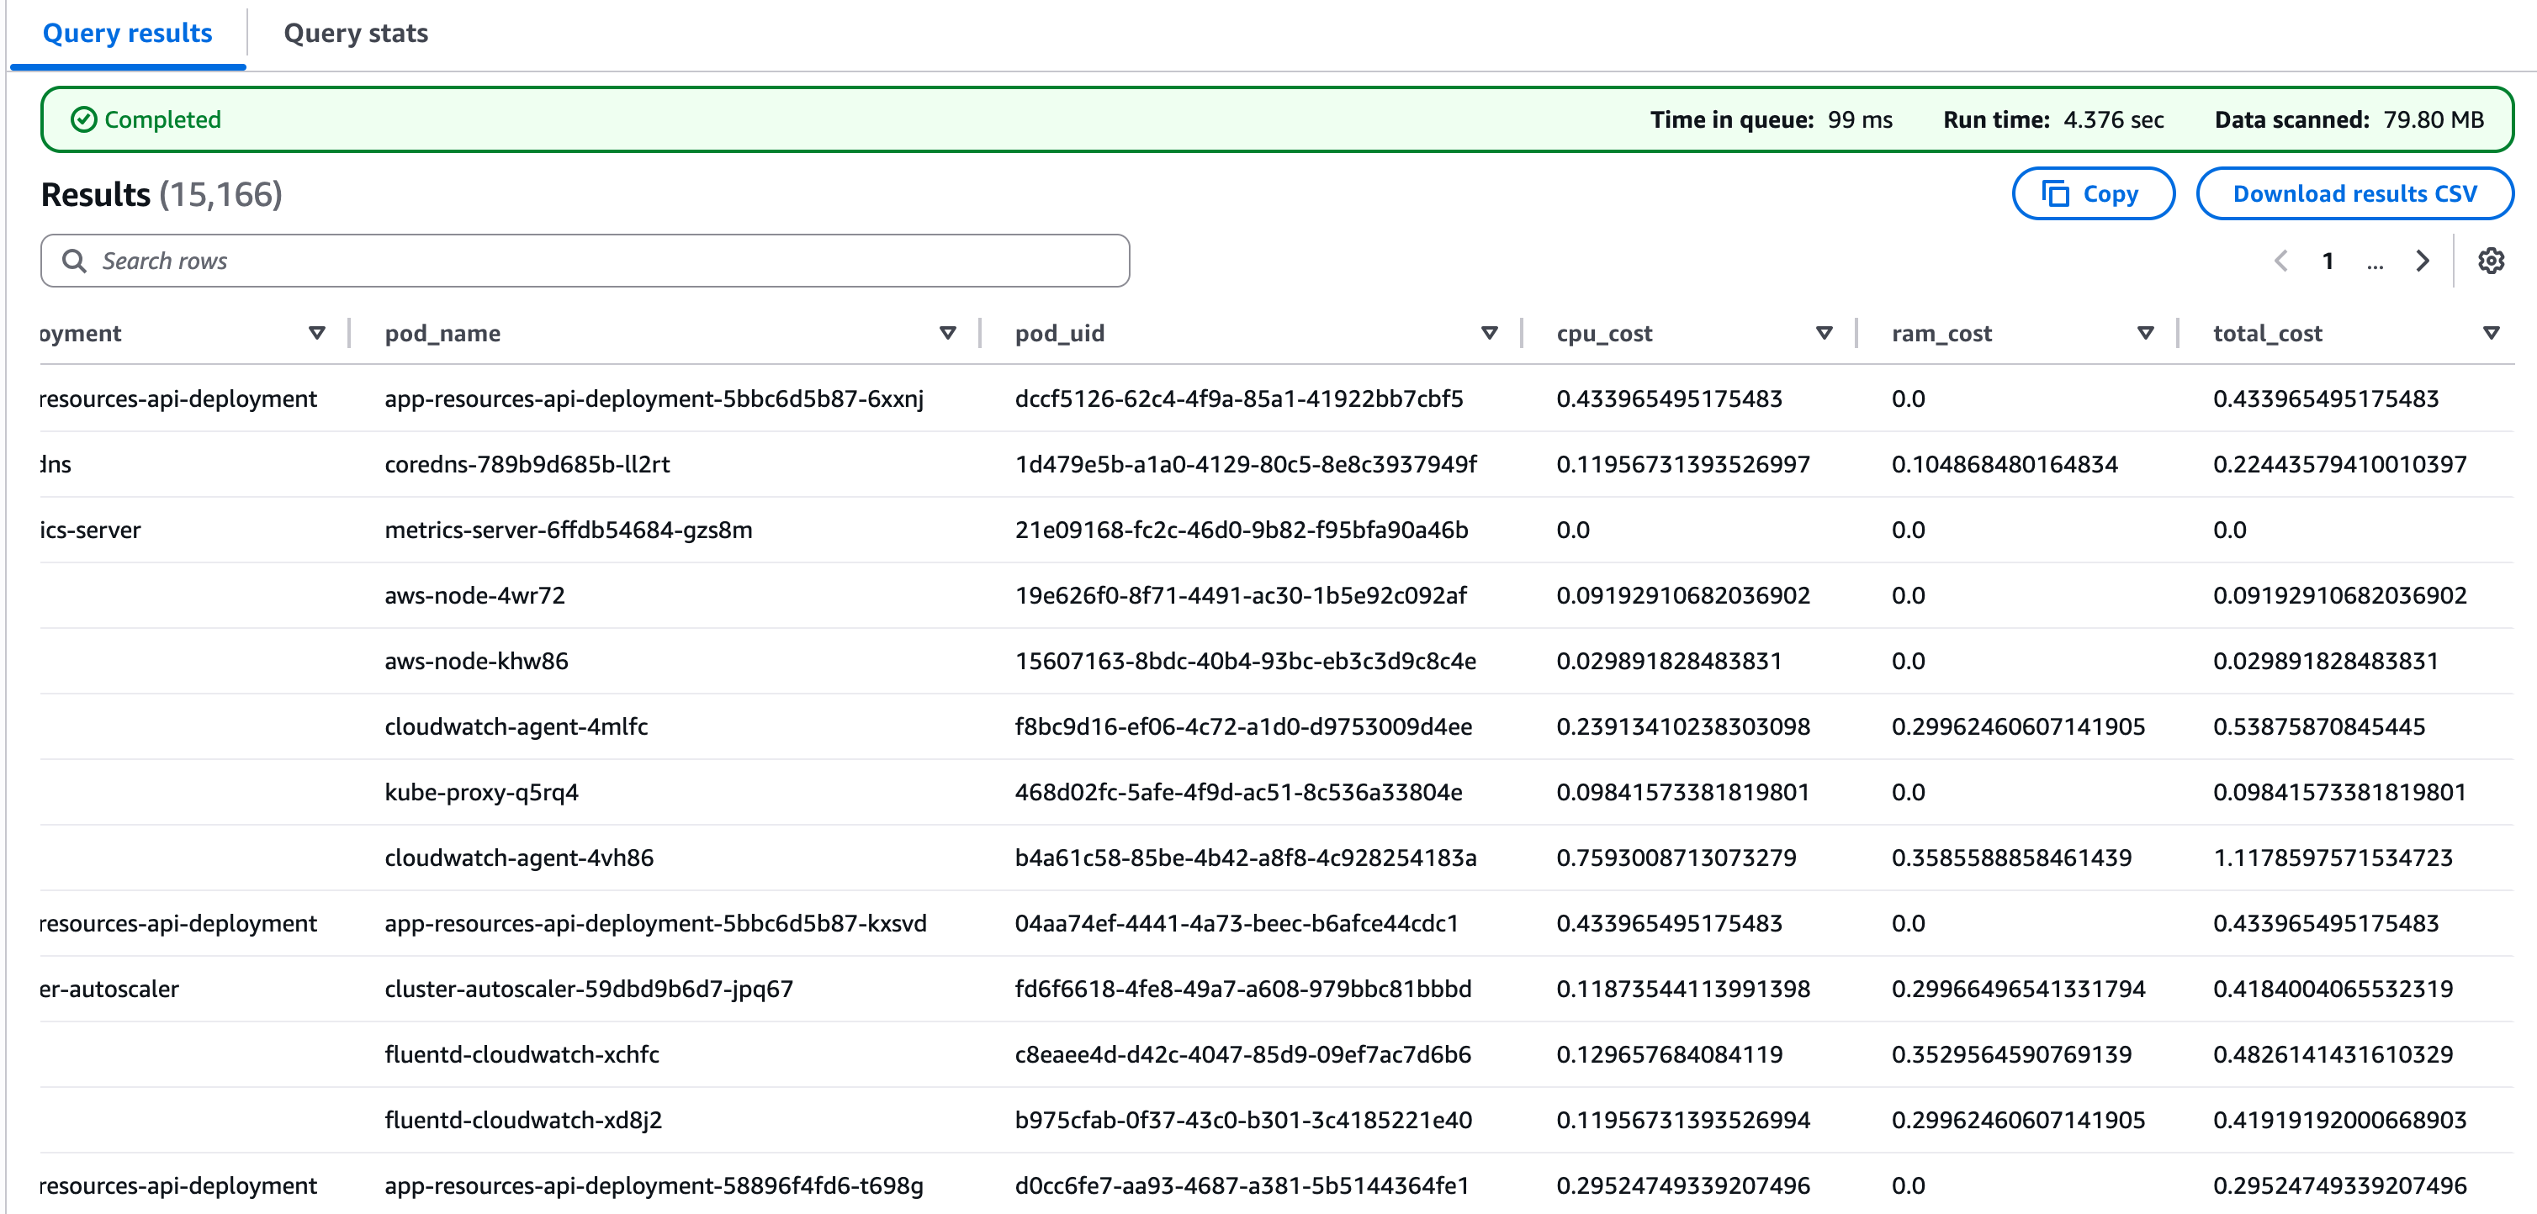Screen dimensions: 2537x1214
Task: Click Download results CSV button
Action: (2354, 194)
